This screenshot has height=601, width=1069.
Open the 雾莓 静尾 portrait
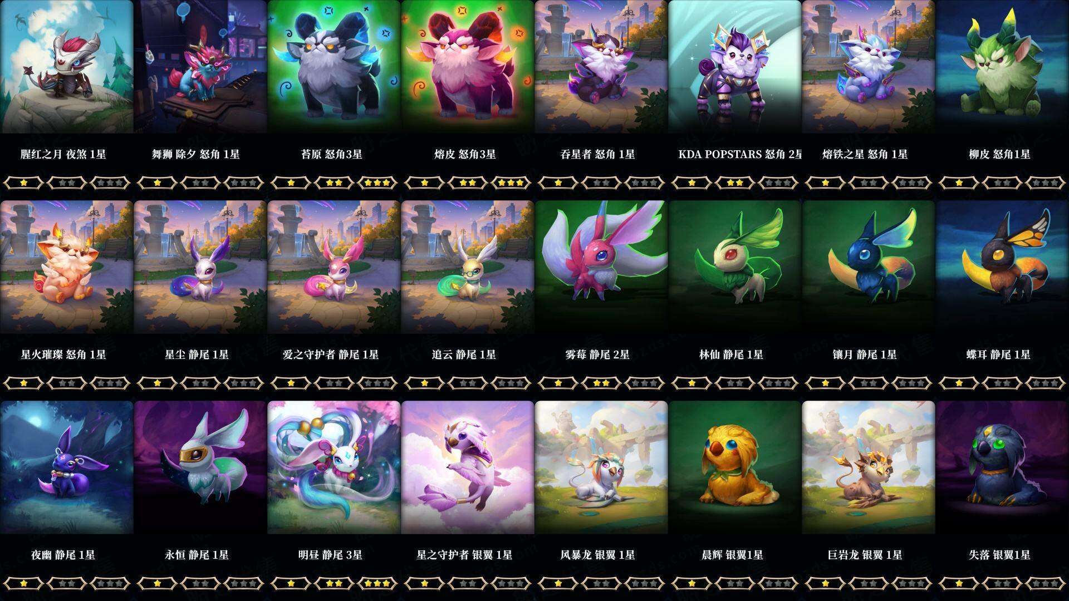pyautogui.click(x=601, y=267)
